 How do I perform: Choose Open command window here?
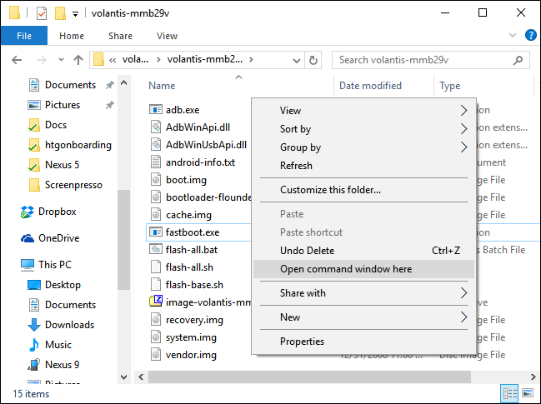346,268
